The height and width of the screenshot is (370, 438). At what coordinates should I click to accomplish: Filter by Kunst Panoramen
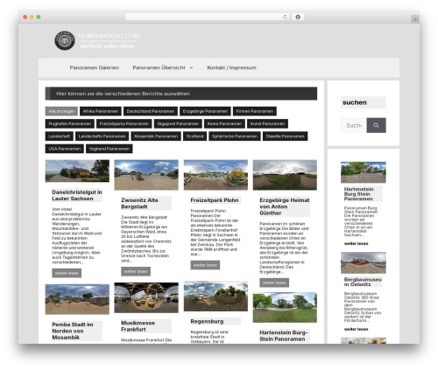(267, 123)
